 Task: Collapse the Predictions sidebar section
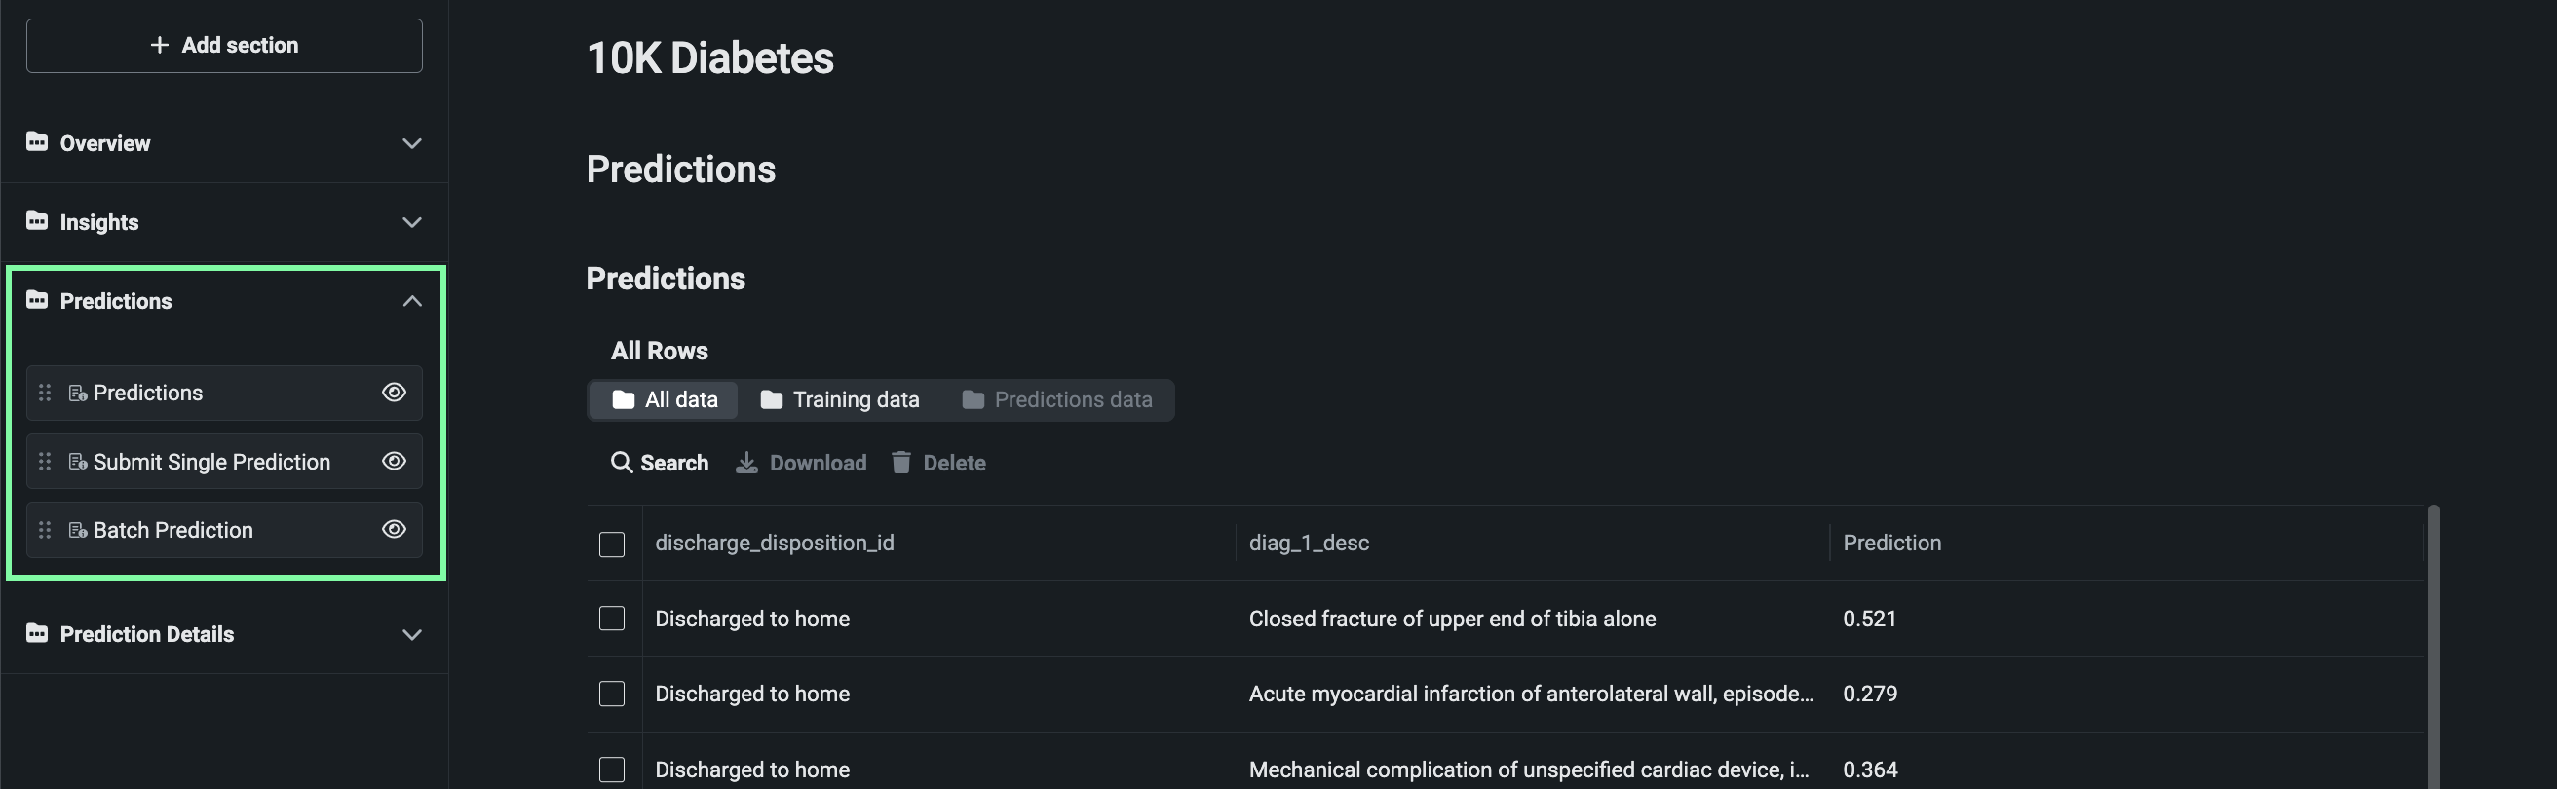[x=412, y=301]
